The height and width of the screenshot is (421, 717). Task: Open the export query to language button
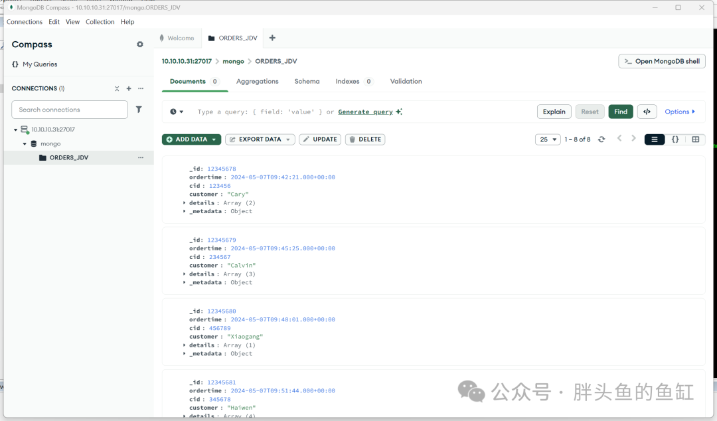tap(647, 112)
